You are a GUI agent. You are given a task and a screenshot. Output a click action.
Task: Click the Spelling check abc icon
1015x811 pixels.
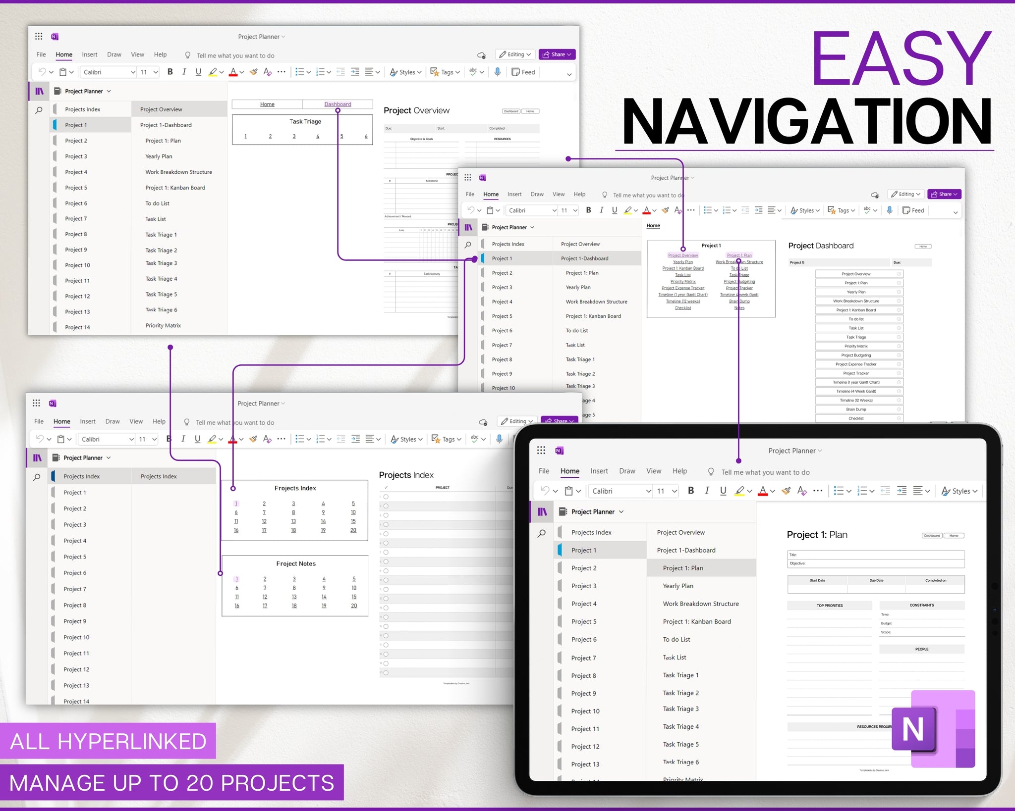(x=472, y=72)
